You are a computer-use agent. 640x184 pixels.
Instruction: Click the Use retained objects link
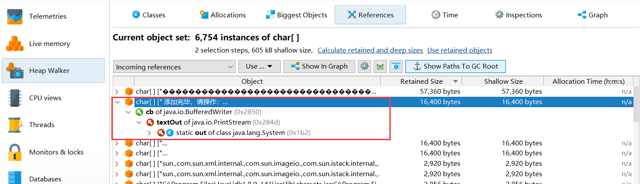click(x=460, y=50)
